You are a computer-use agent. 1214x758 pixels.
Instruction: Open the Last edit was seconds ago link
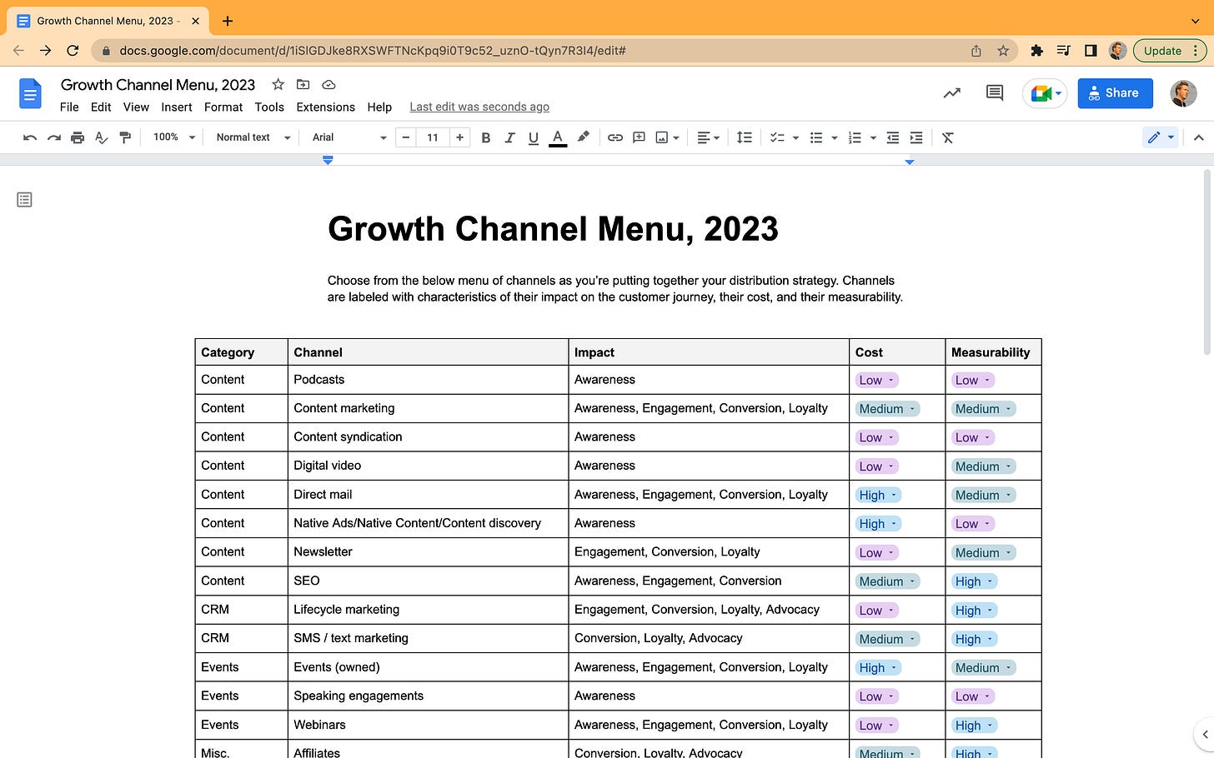point(479,107)
